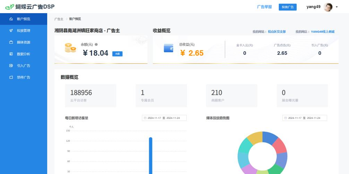Click the 广告举报 link in the header
The height and width of the screenshot is (174, 349).
(x=264, y=7)
